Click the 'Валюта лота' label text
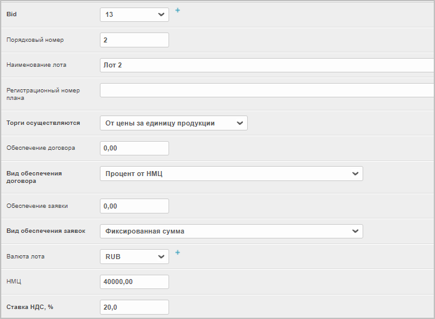 pos(26,257)
